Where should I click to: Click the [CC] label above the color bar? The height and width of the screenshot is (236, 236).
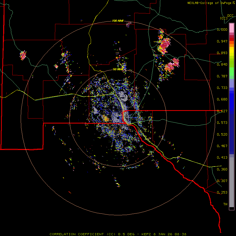pyautogui.click(x=224, y=18)
